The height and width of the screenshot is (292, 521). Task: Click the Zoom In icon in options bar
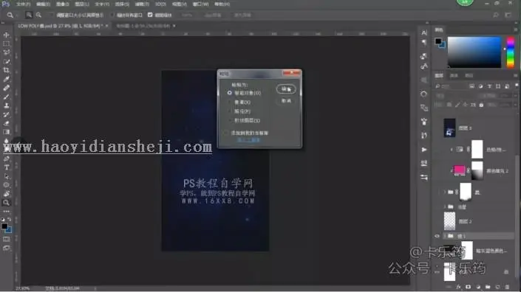(x=29, y=15)
